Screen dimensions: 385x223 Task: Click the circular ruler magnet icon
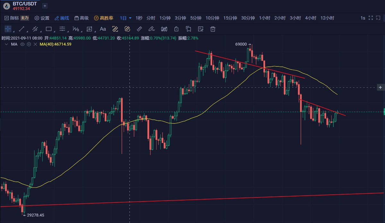(127, 29)
